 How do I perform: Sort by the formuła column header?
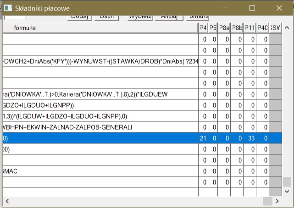click(x=25, y=28)
